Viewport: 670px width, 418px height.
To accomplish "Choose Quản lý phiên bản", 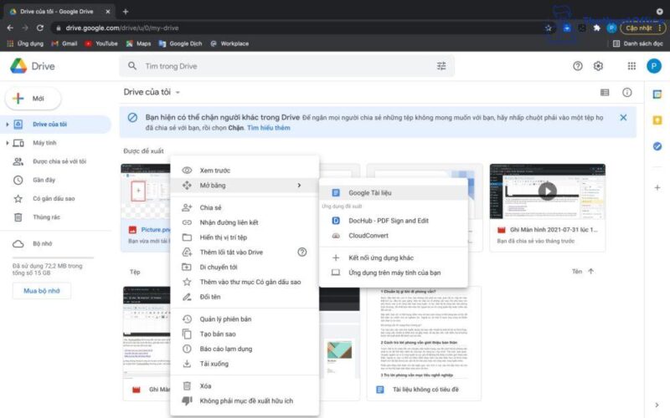I will pyautogui.click(x=245, y=319).
